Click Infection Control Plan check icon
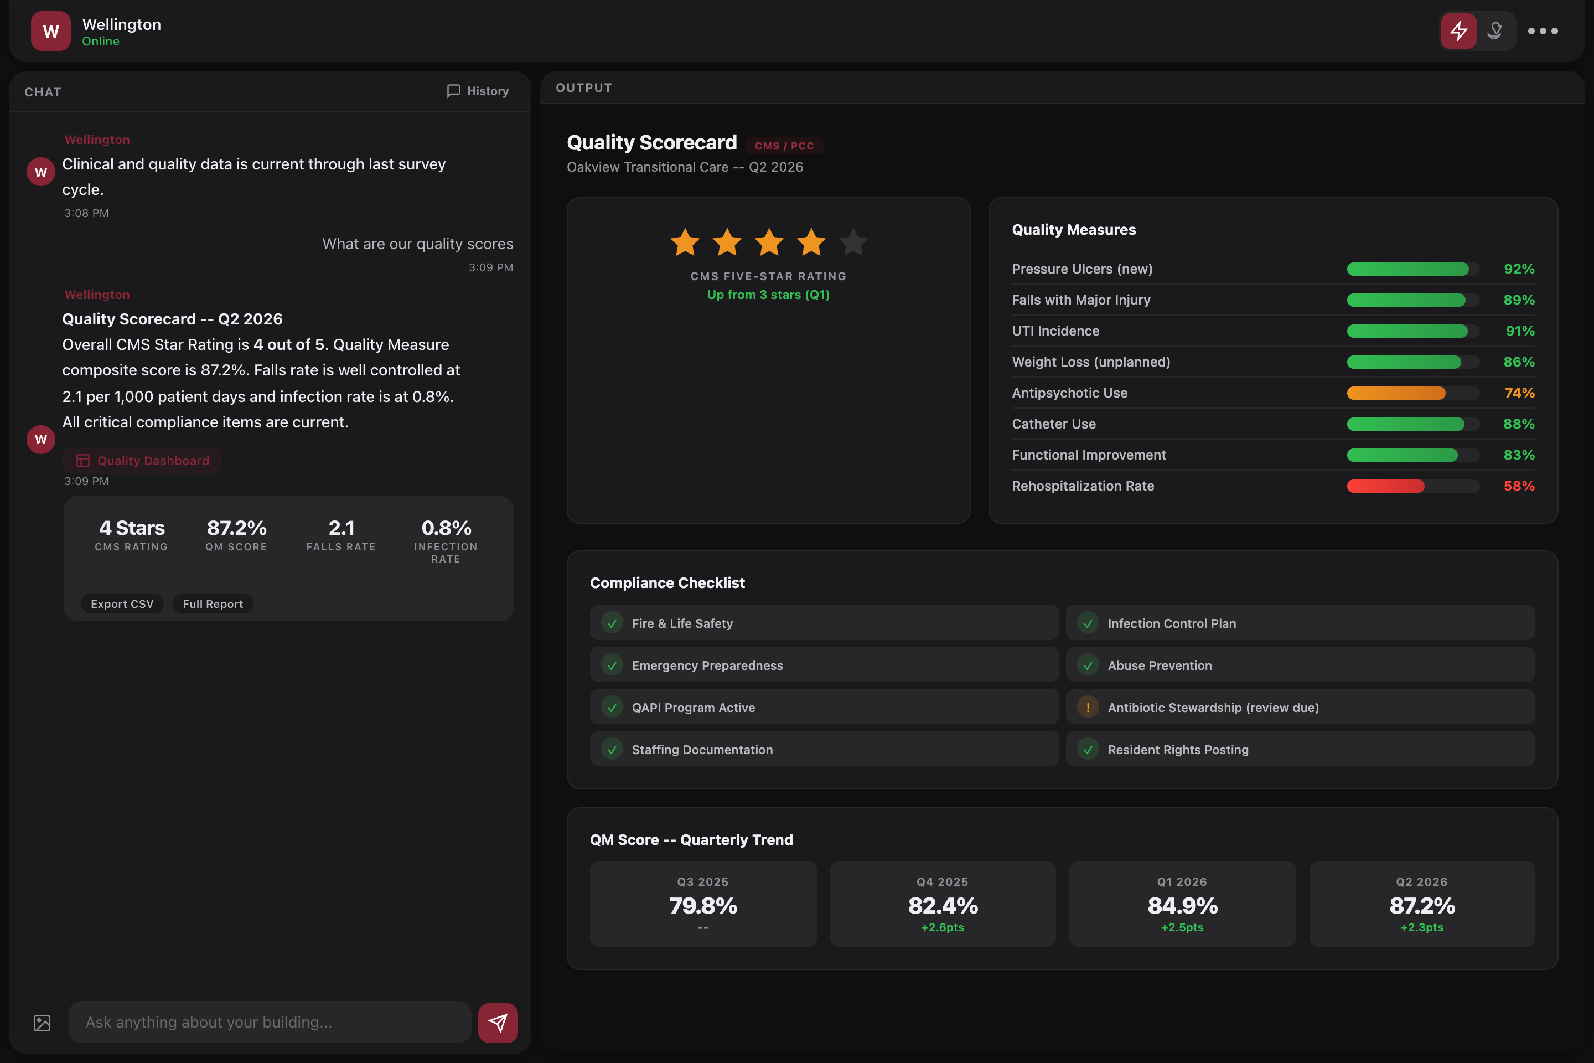1594x1063 pixels. (1088, 623)
